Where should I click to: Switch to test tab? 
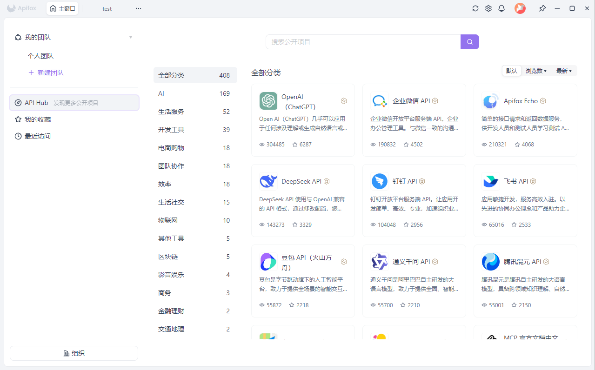coord(107,8)
